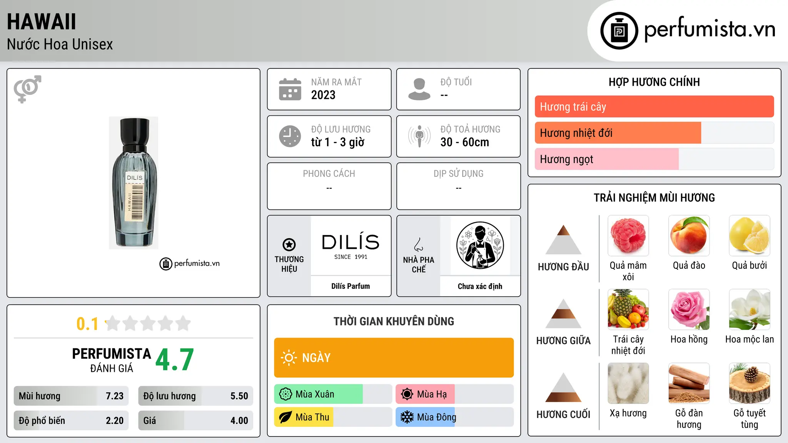Click the Hương cuối pyramid icon
This screenshot has height=443, width=788.
563,387
